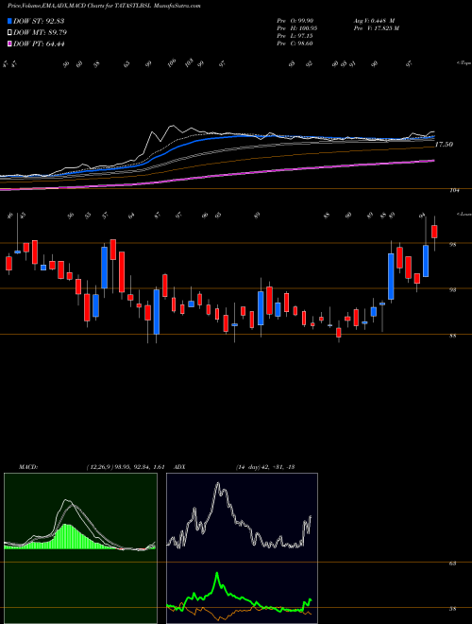The width and height of the screenshot is (472, 624).
Task: Click the 'MACD:' panel heading
Action: (28, 467)
